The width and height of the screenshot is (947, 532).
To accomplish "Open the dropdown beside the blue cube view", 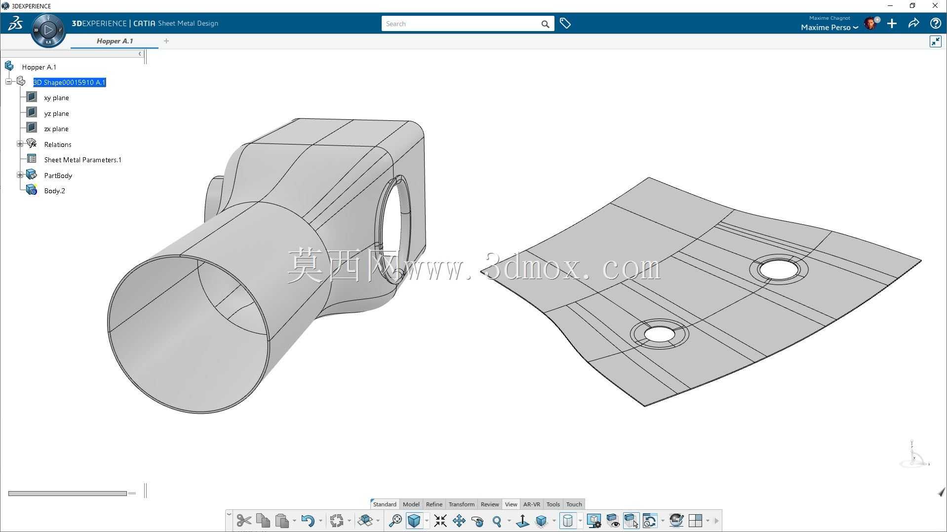I will coord(427,521).
